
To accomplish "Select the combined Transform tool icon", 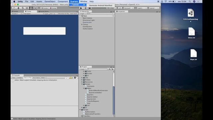I will (36, 8).
